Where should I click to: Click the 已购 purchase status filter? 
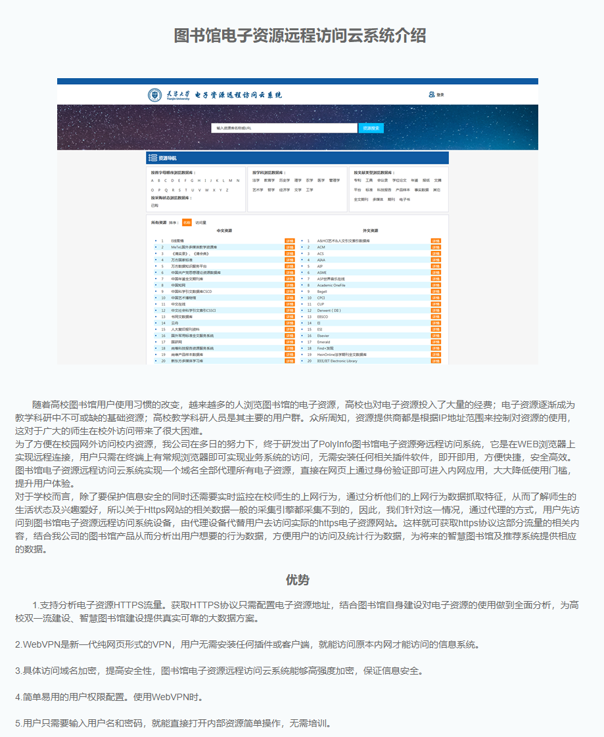pyautogui.click(x=154, y=206)
